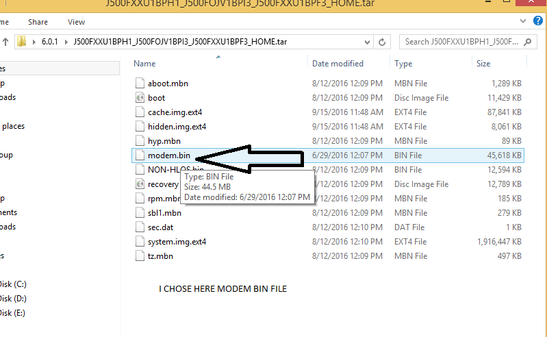
Task: Select the sbl1.mbn file name
Action: click(164, 213)
